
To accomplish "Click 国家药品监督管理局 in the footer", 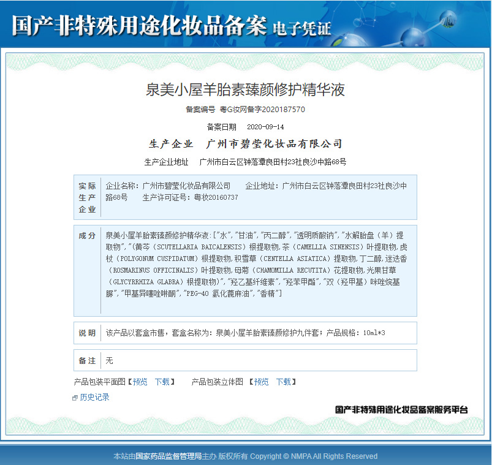I will click(168, 456).
